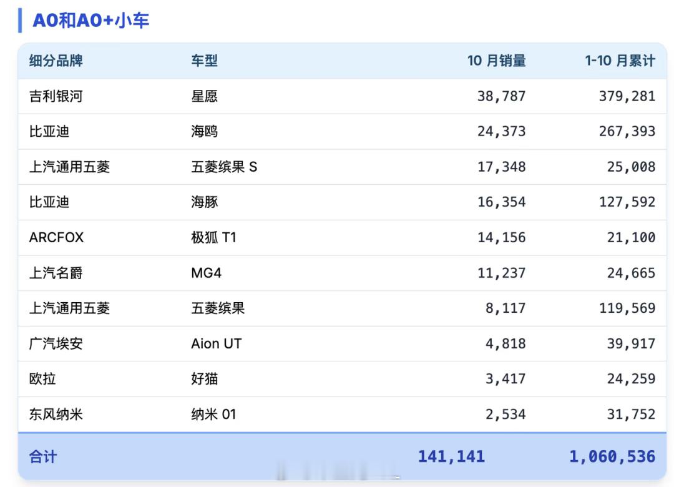Select the brand cell '上汽名爵'
Screen dimensions: 674x487
click(56, 273)
